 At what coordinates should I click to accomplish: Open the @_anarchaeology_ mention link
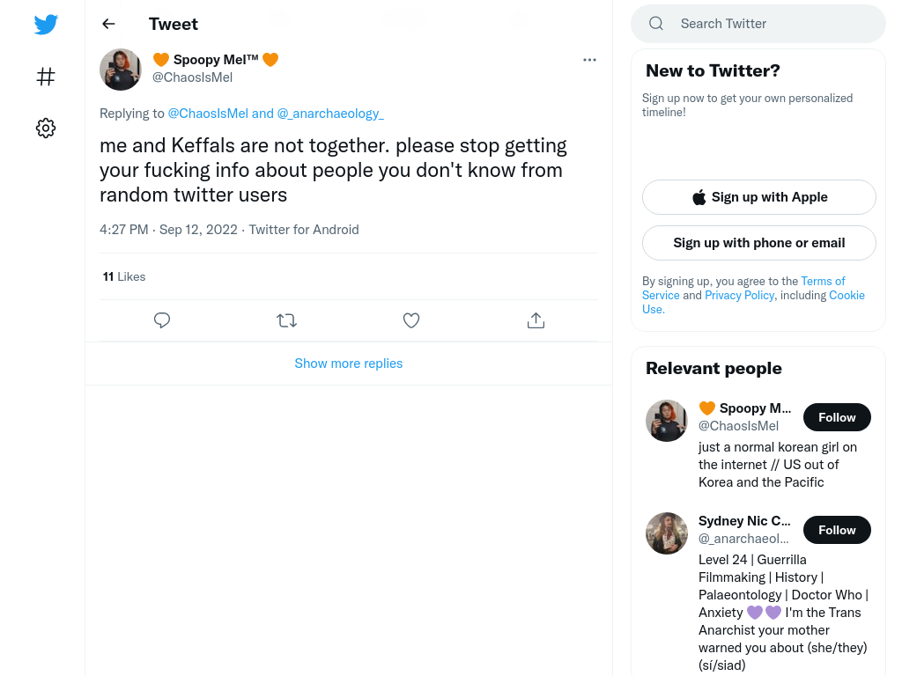[x=330, y=114]
